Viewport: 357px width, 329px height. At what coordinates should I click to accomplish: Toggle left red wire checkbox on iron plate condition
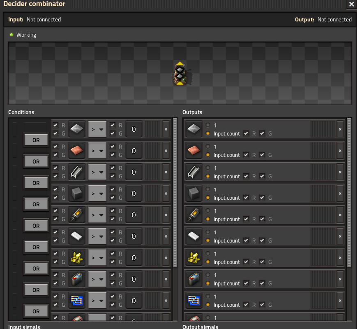coord(55,125)
